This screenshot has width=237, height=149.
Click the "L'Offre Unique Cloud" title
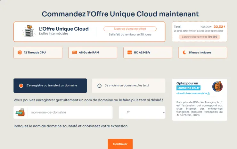coord(64,29)
